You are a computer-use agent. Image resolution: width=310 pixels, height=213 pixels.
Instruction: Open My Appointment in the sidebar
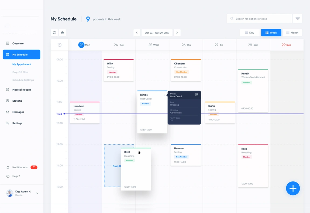(x=22, y=64)
